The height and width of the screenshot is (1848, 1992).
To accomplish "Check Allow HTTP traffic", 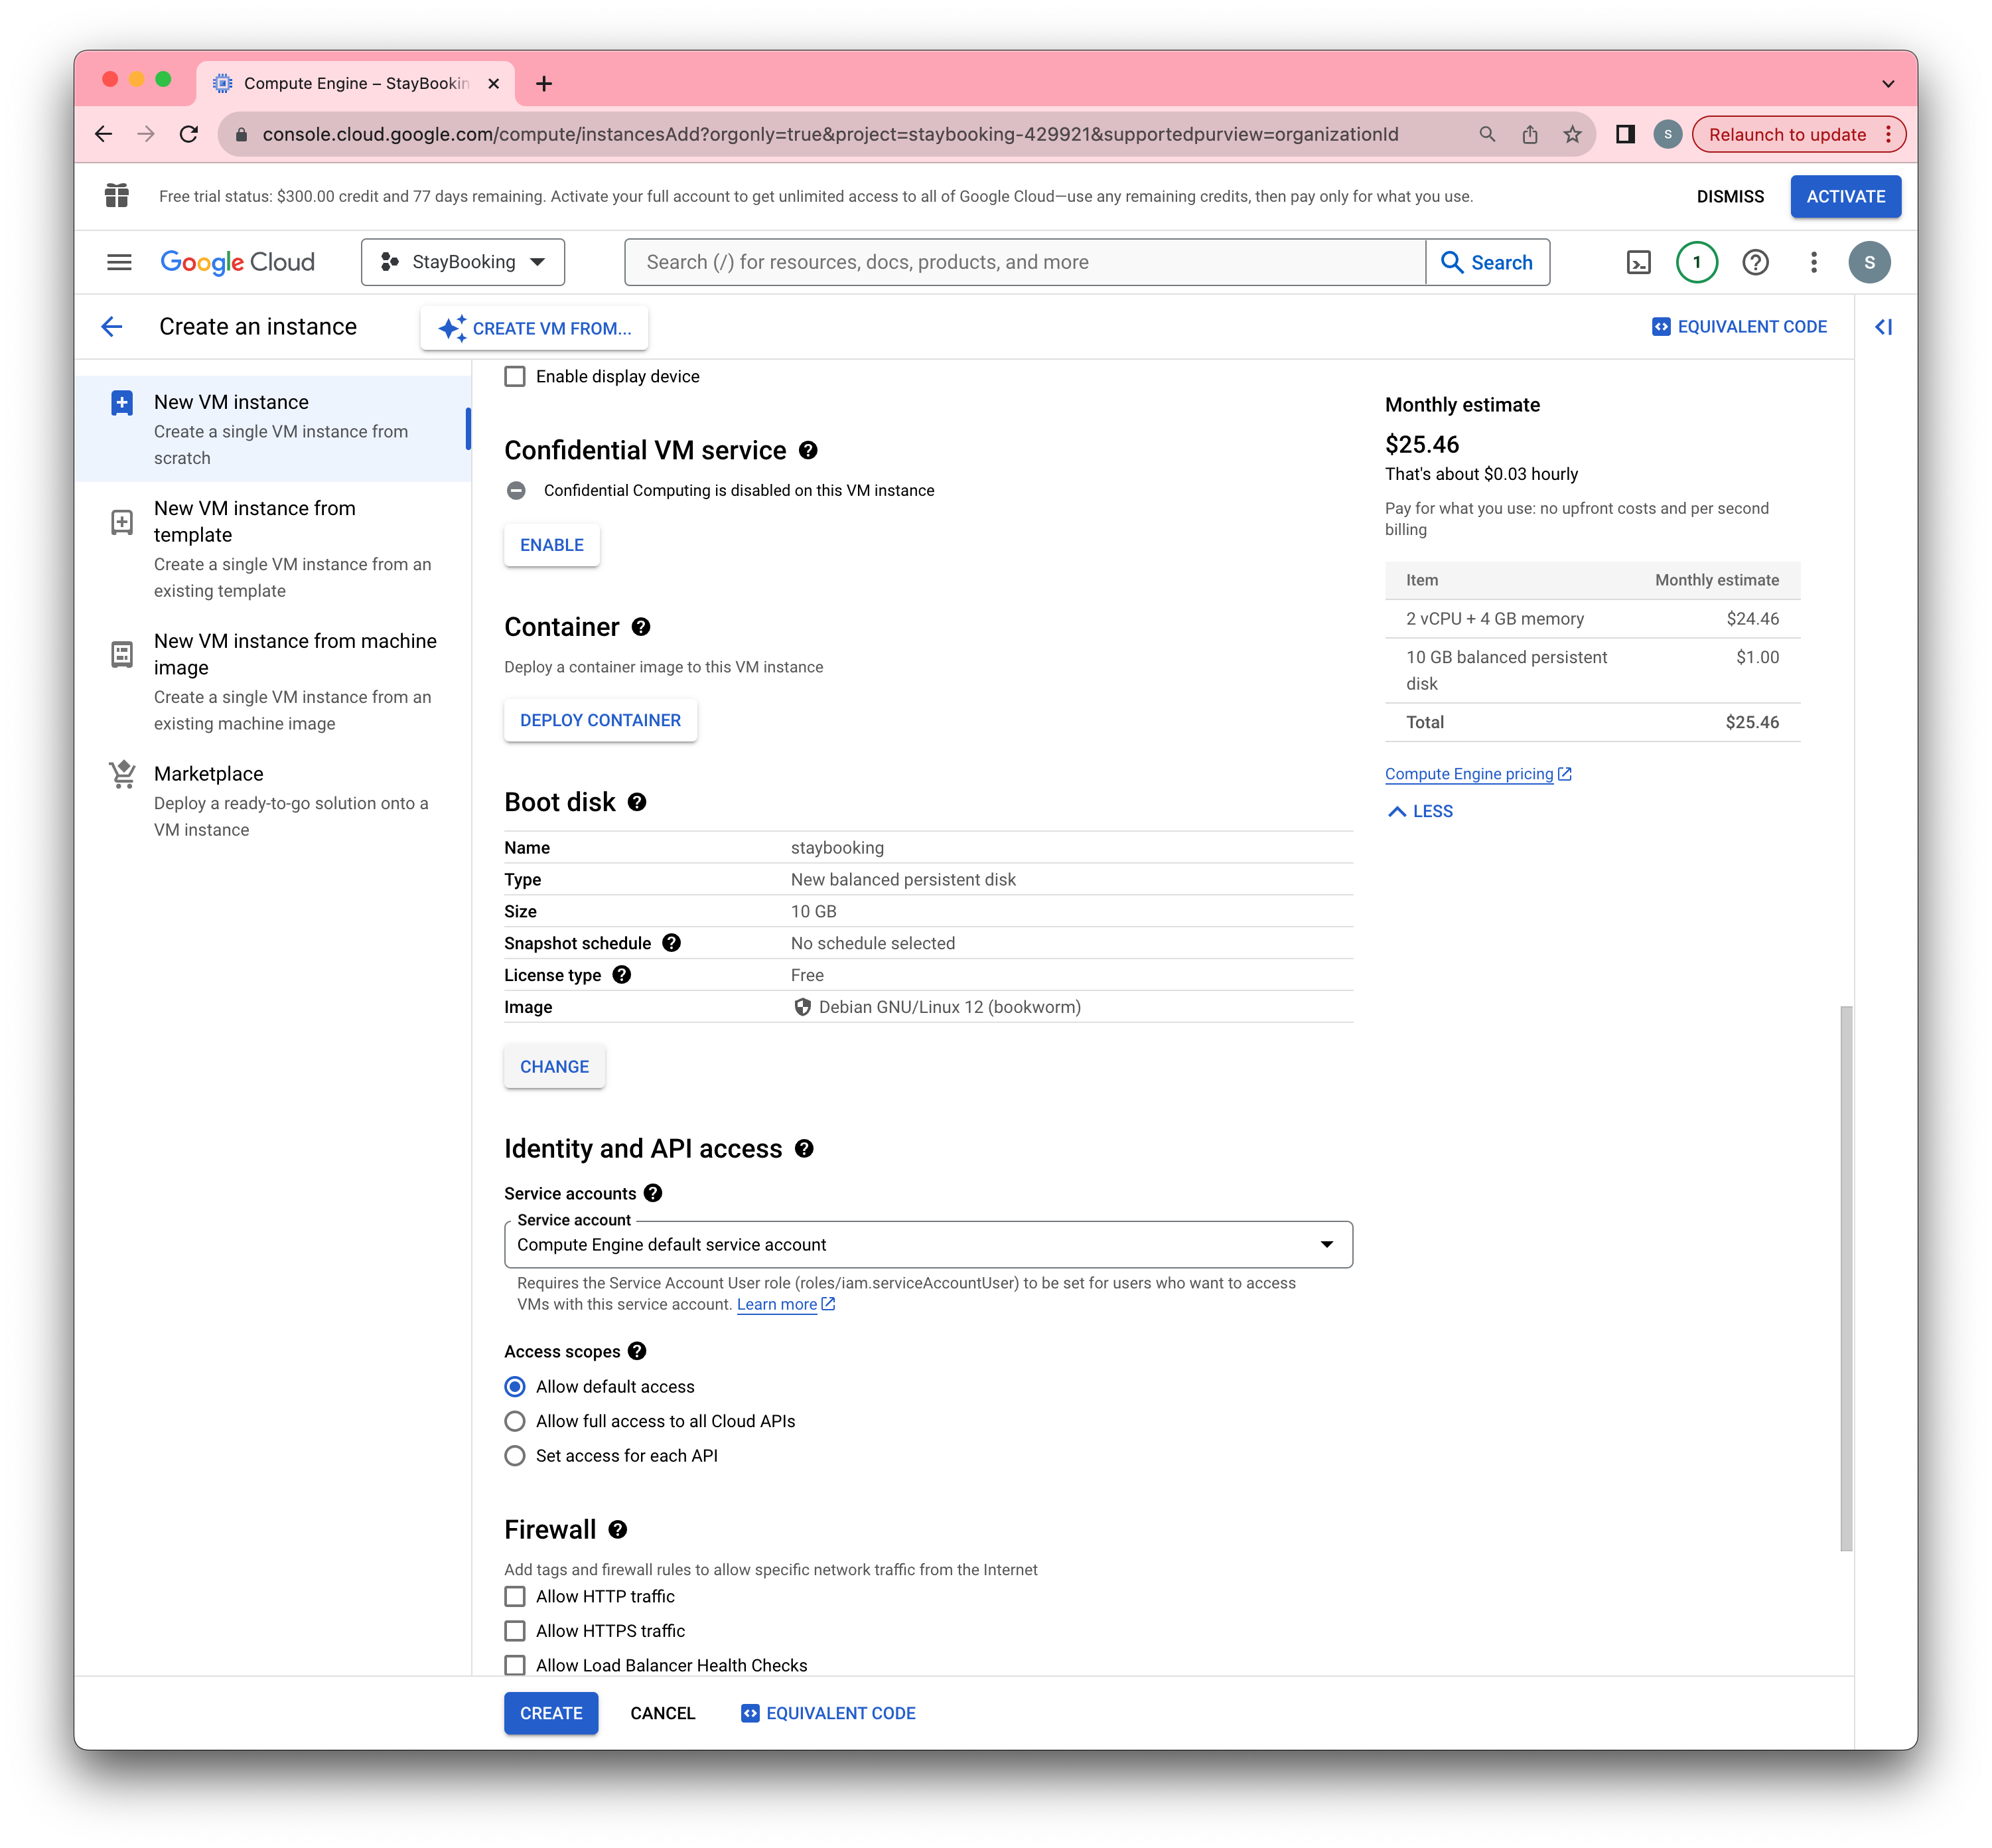I will 515,1596.
